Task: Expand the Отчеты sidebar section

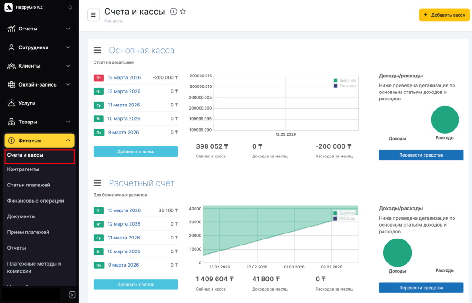Action: pos(39,29)
